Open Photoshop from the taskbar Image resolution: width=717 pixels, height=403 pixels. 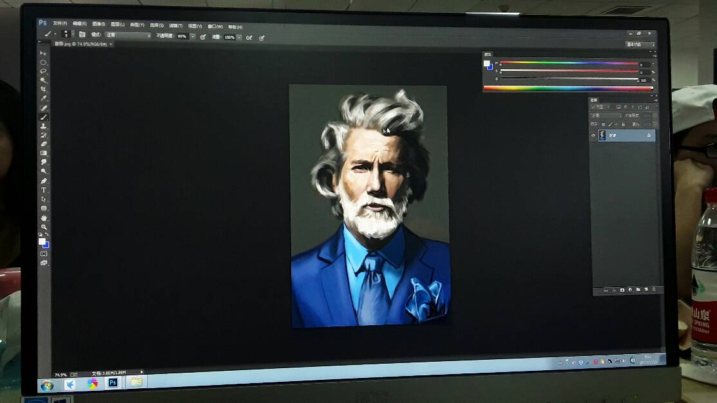[113, 383]
